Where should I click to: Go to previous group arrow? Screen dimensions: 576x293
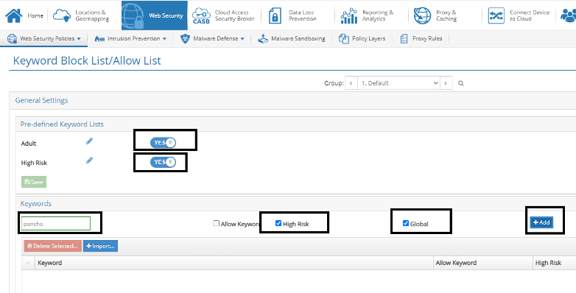pyautogui.click(x=351, y=83)
